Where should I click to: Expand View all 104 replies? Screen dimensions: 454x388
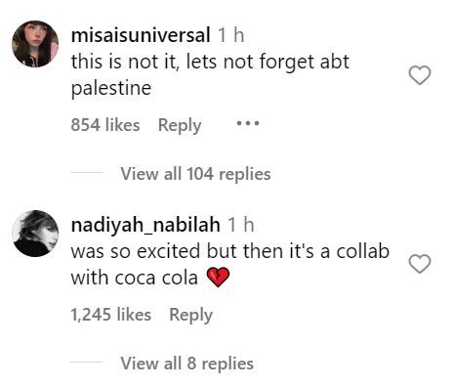pyautogui.click(x=195, y=174)
